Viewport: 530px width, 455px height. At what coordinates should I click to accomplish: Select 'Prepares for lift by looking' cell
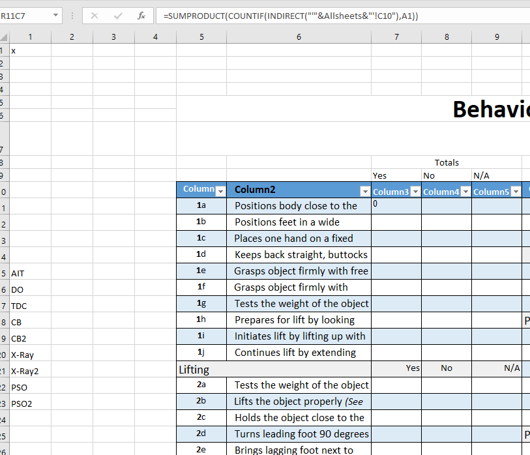tap(299, 320)
